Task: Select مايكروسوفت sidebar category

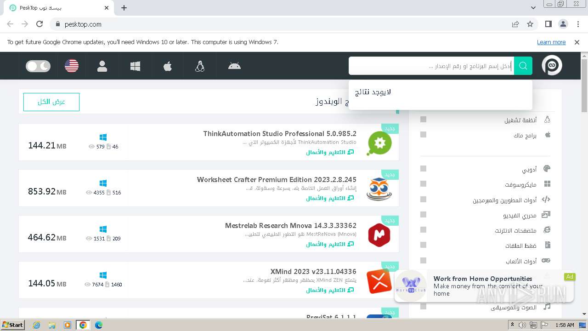Action: click(520, 184)
